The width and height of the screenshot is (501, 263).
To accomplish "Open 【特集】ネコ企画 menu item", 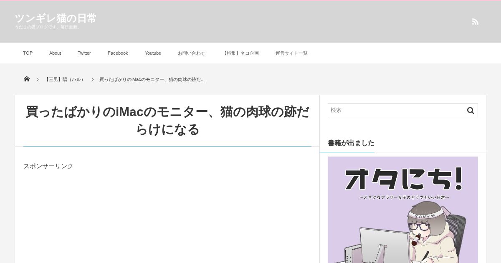I will click(x=240, y=53).
